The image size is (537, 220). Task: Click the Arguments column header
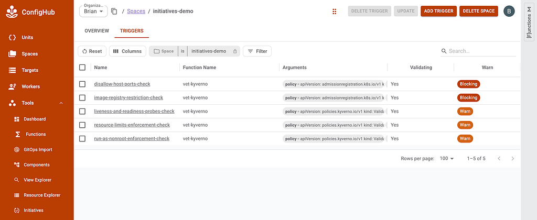coord(295,68)
